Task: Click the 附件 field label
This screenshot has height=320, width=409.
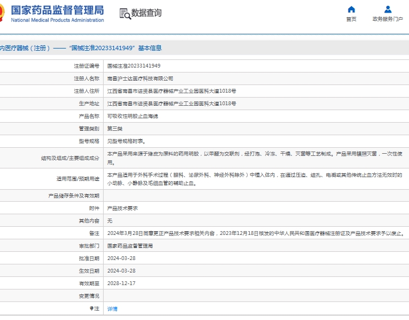Action: (94, 208)
